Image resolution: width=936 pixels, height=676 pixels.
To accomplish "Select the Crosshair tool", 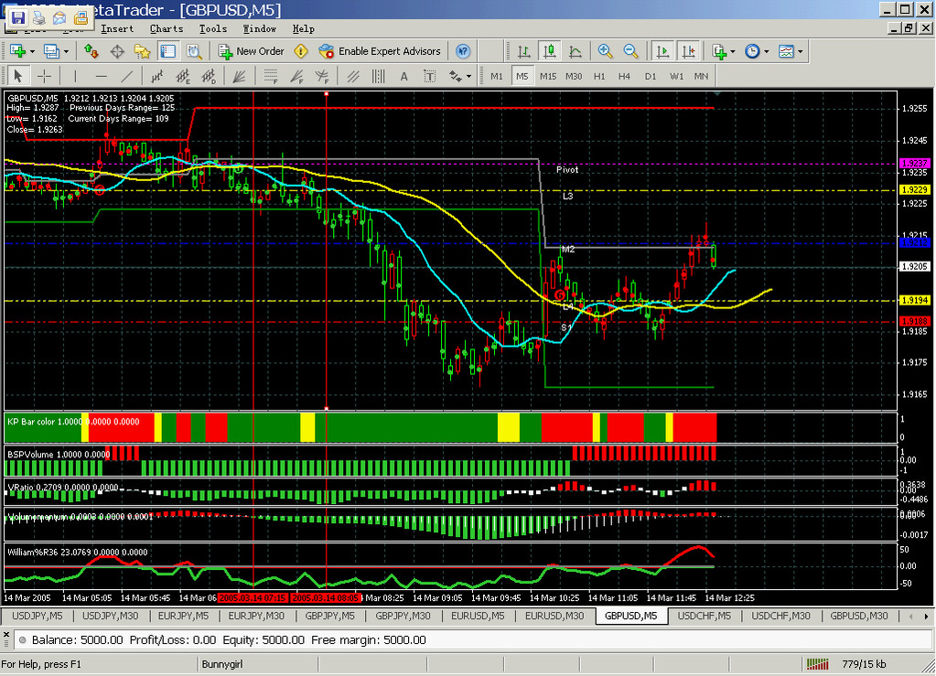I will pos(44,76).
